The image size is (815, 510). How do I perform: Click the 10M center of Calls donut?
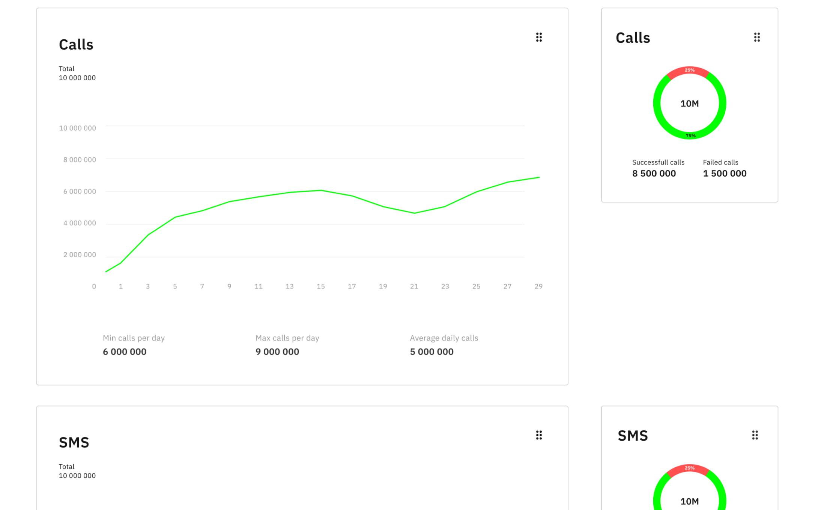click(690, 103)
